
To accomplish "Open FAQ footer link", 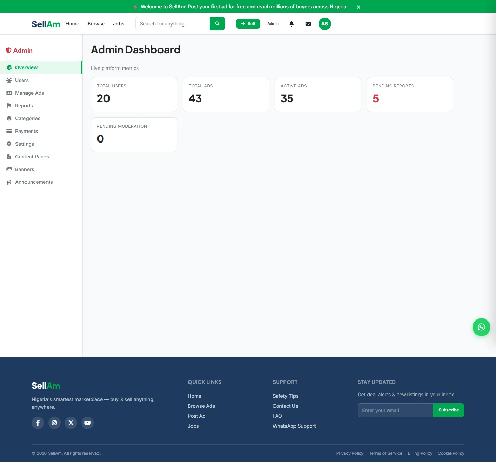I will [277, 416].
